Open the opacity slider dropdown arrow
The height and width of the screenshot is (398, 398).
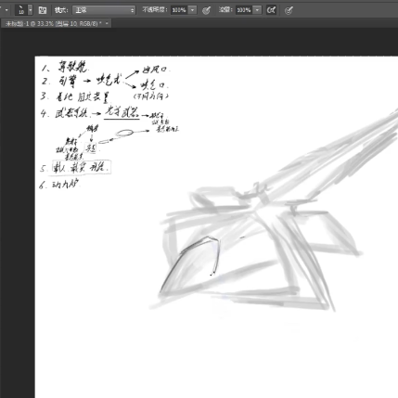[192, 10]
